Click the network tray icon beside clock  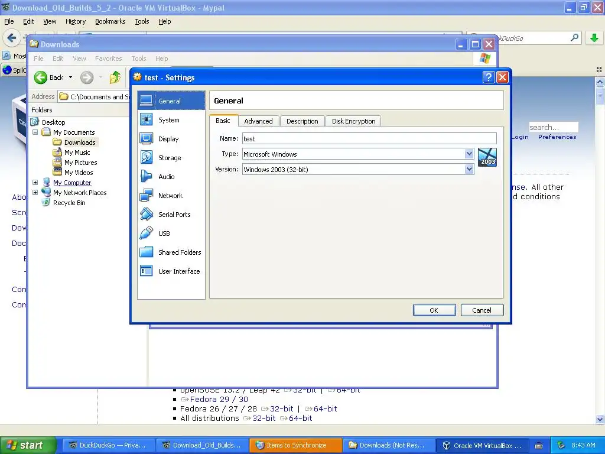pos(561,445)
